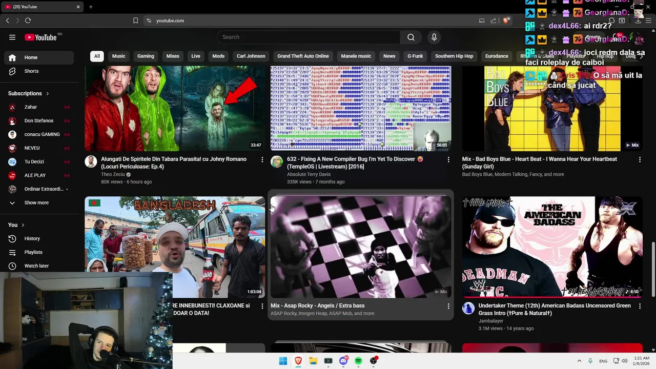Open the Tu Decizi subscription channel

[x=38, y=162]
